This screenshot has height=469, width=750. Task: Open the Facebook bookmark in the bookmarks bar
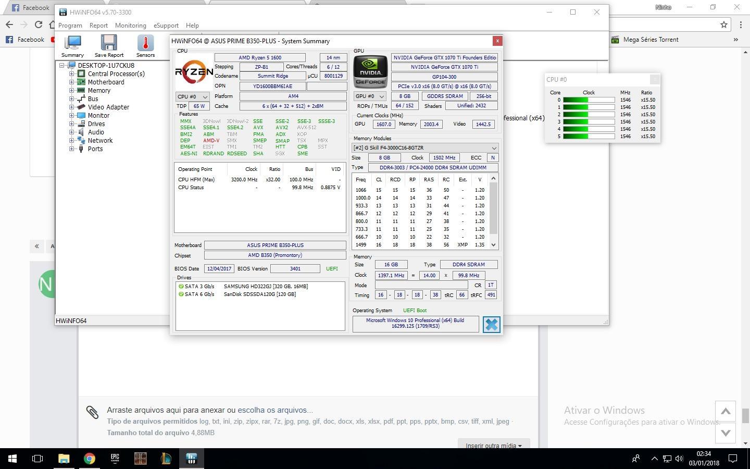(24, 40)
